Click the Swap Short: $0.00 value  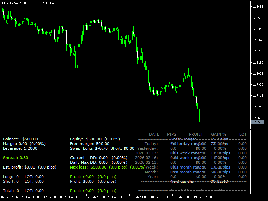122,148
